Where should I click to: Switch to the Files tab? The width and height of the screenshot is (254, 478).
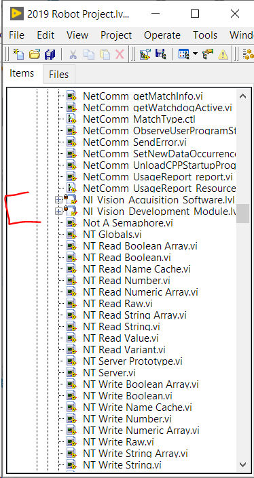point(58,75)
